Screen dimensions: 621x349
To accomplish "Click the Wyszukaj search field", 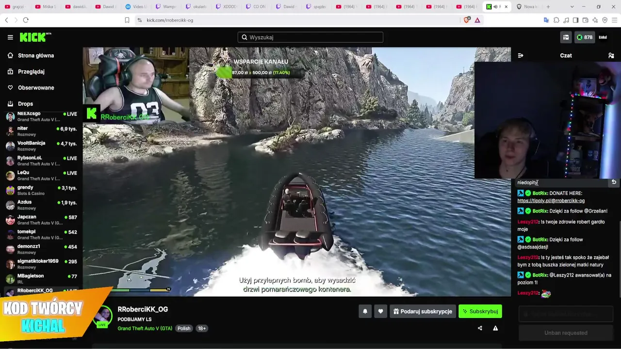I will (310, 37).
